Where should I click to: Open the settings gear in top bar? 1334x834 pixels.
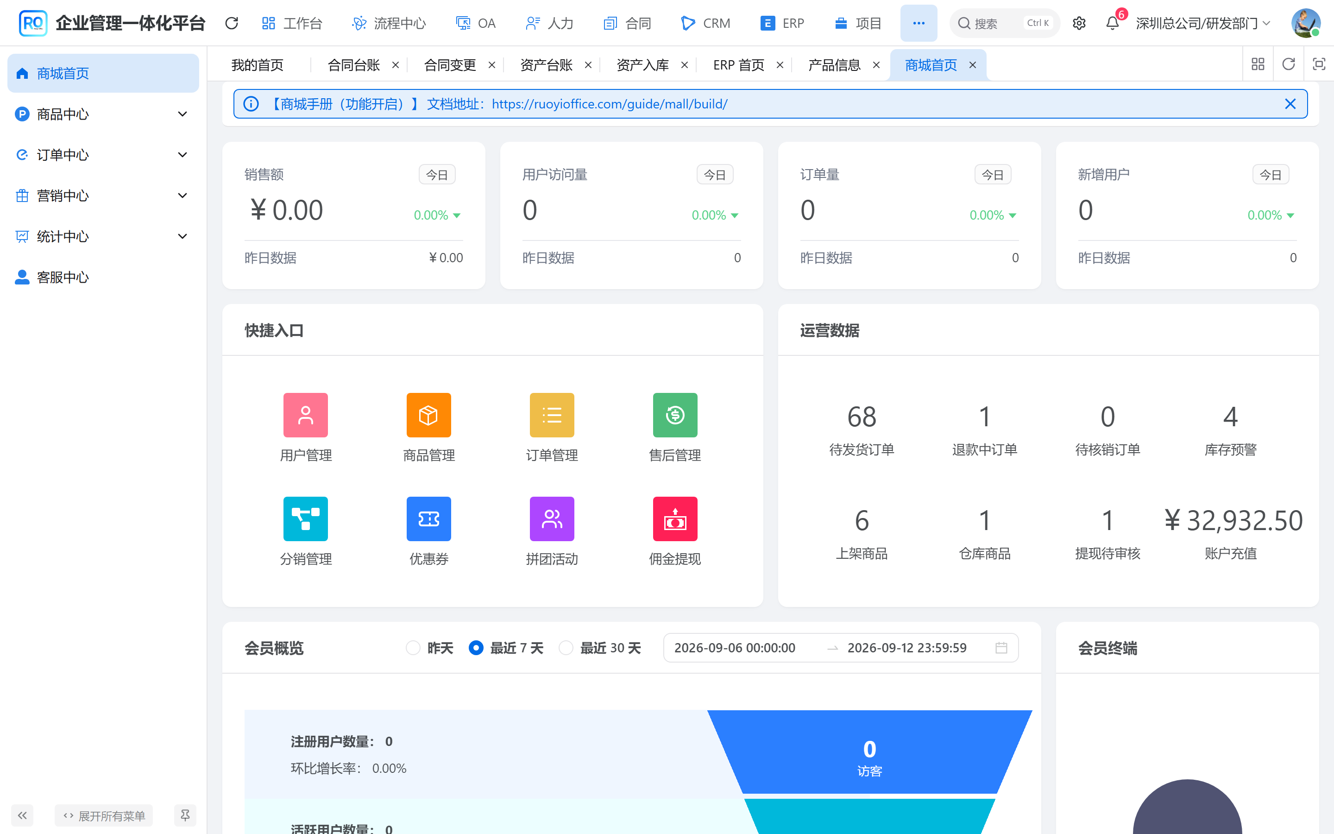coord(1079,23)
